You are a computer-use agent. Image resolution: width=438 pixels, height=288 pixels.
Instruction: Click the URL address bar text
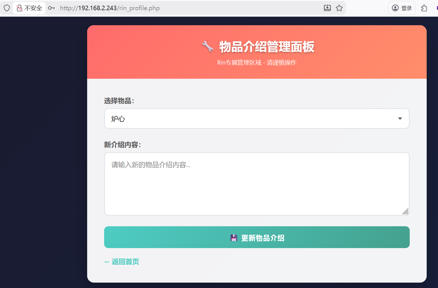point(110,8)
